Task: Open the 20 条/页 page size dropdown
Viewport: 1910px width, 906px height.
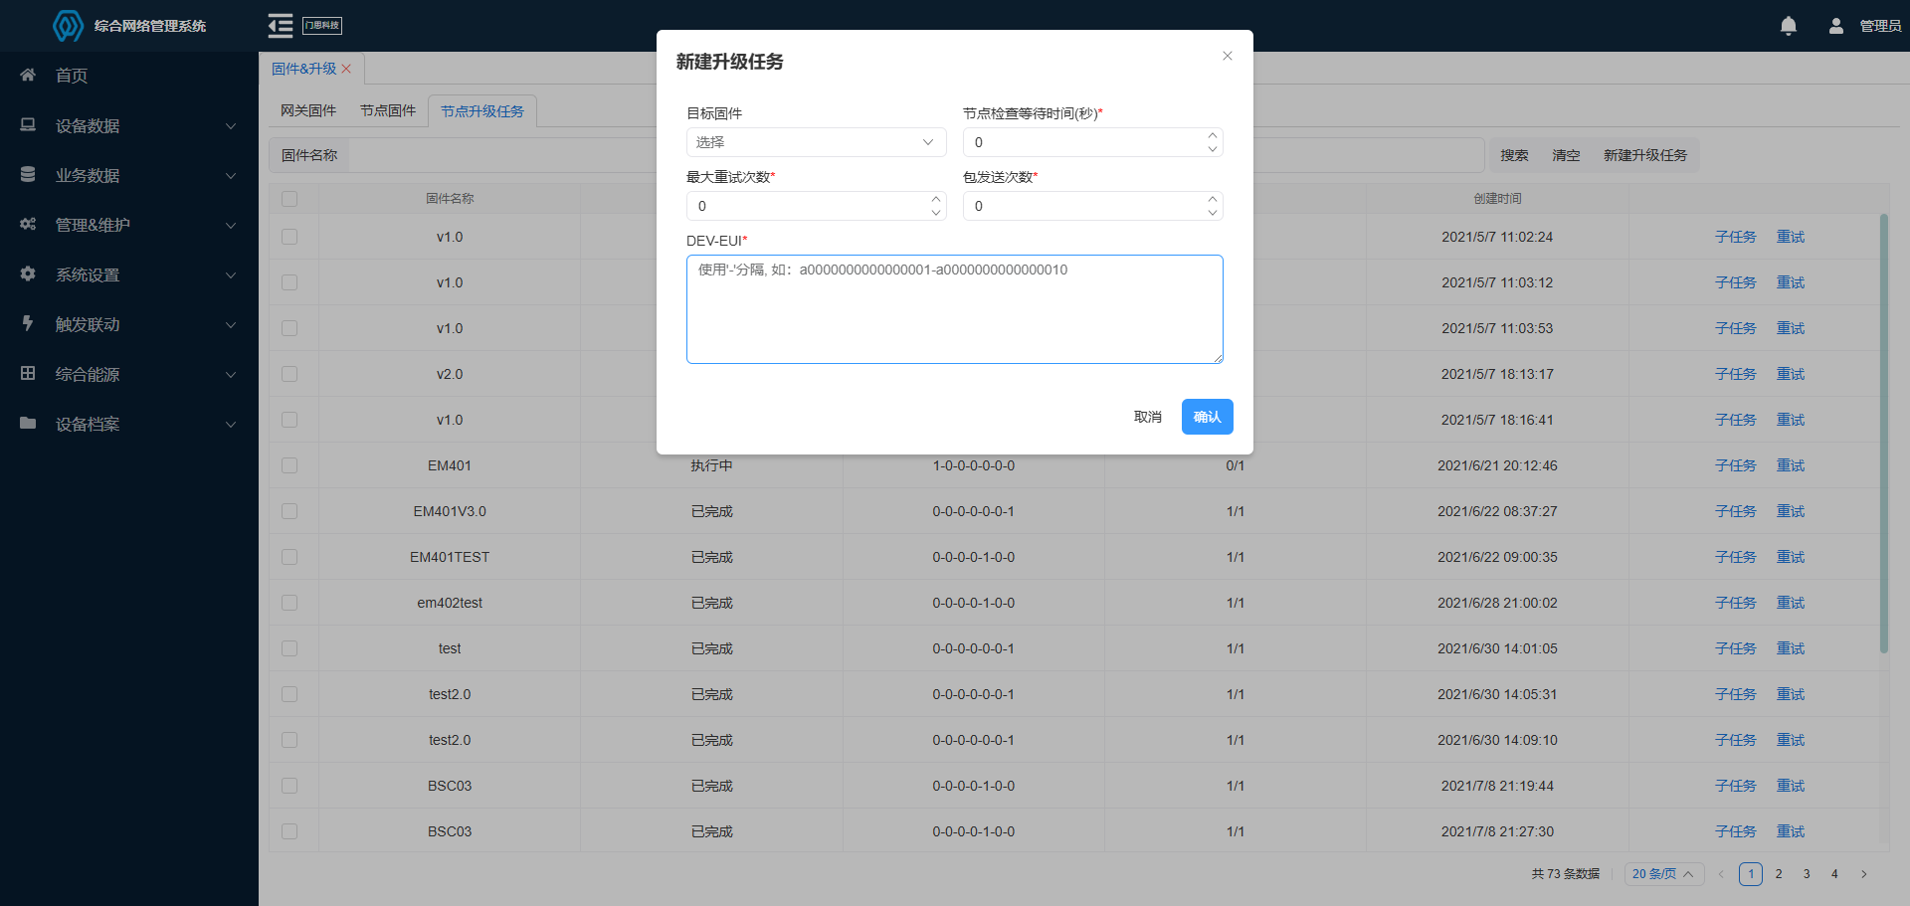Action: click(1664, 874)
